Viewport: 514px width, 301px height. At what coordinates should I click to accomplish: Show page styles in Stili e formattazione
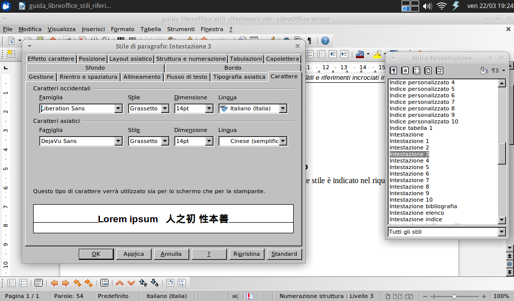coord(428,70)
